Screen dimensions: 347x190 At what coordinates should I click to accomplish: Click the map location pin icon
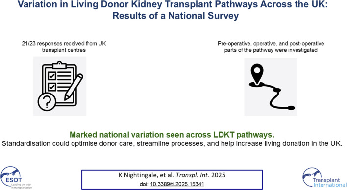pyautogui.click(x=257, y=74)
